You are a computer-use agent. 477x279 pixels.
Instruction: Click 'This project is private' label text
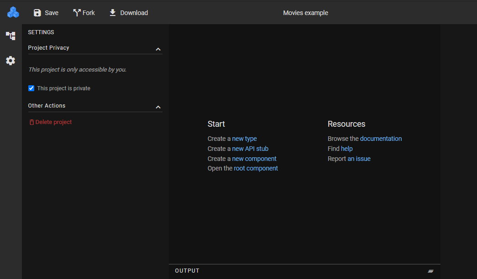pyautogui.click(x=63, y=88)
